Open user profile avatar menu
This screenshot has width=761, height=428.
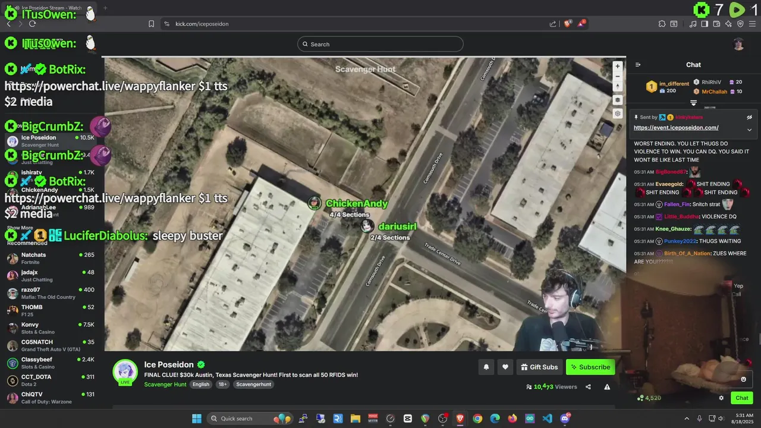click(x=738, y=44)
